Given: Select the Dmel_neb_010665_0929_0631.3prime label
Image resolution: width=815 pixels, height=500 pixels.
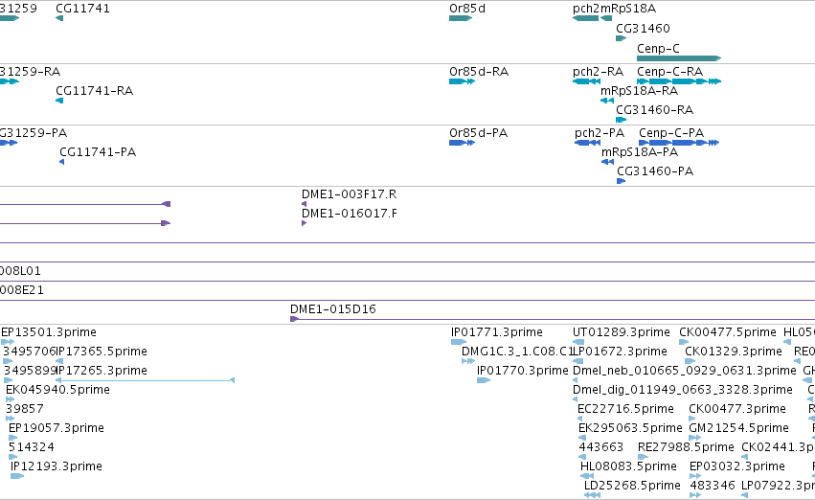Looking at the screenshot, I should [685, 370].
